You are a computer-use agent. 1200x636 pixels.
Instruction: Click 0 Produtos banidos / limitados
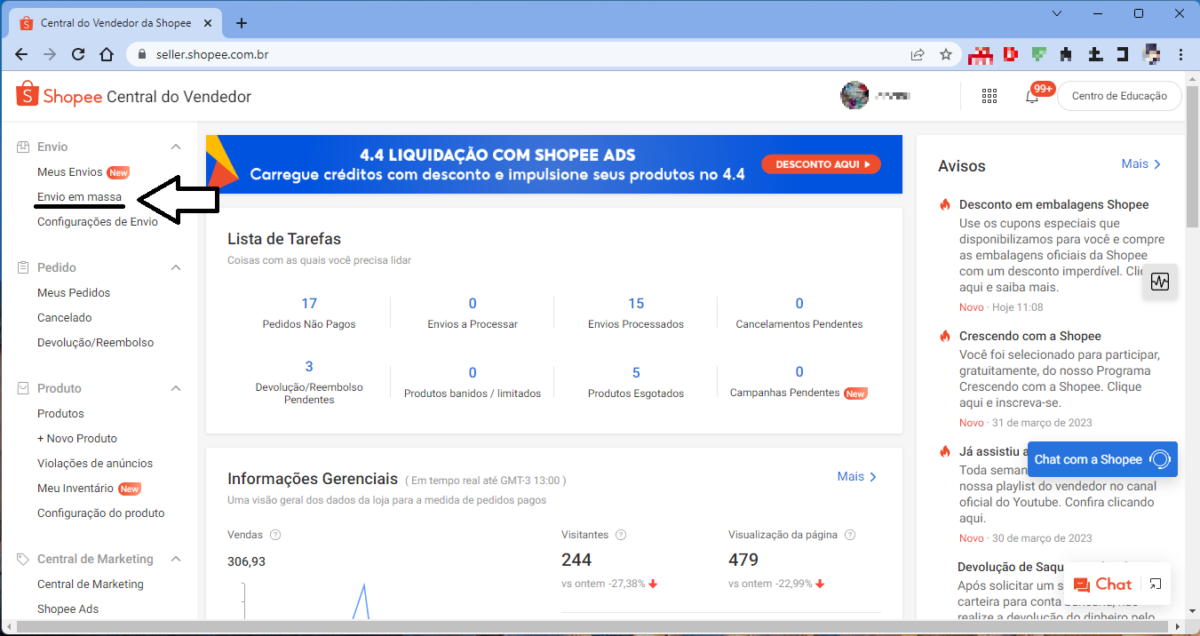[x=473, y=382]
